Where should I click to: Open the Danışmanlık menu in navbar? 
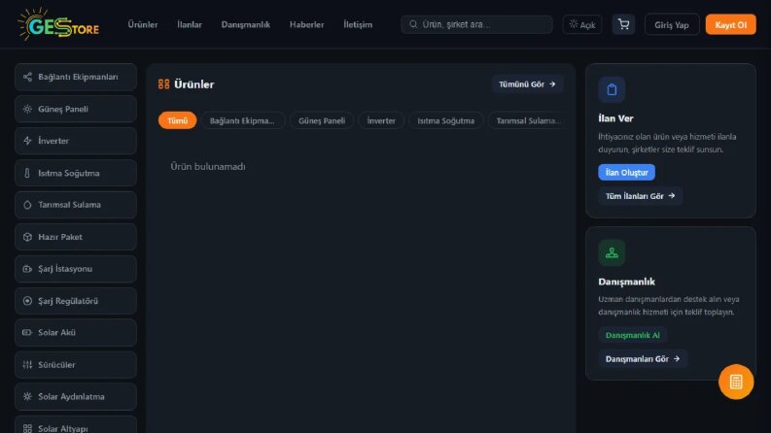[245, 24]
